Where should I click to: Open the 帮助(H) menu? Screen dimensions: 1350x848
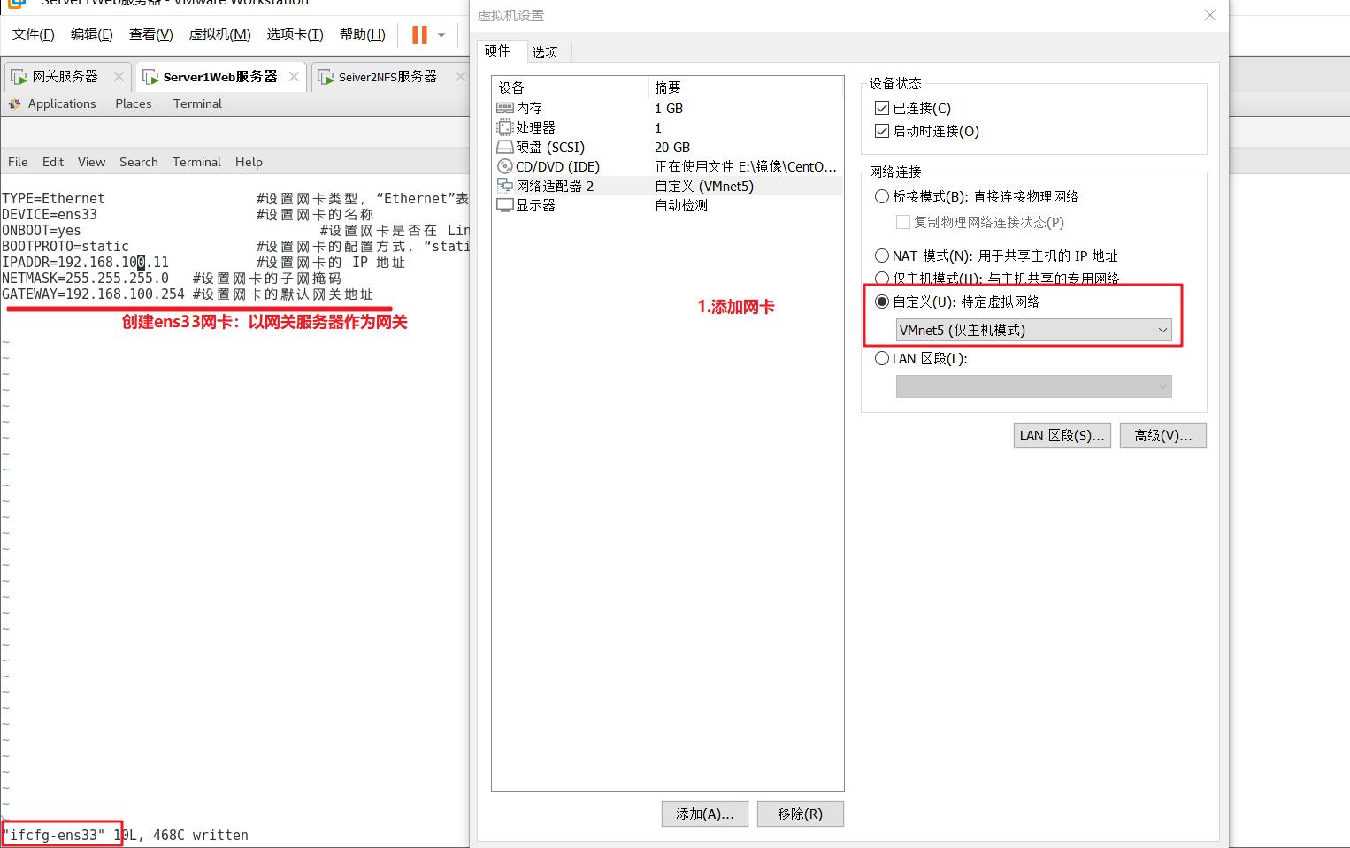coord(363,34)
